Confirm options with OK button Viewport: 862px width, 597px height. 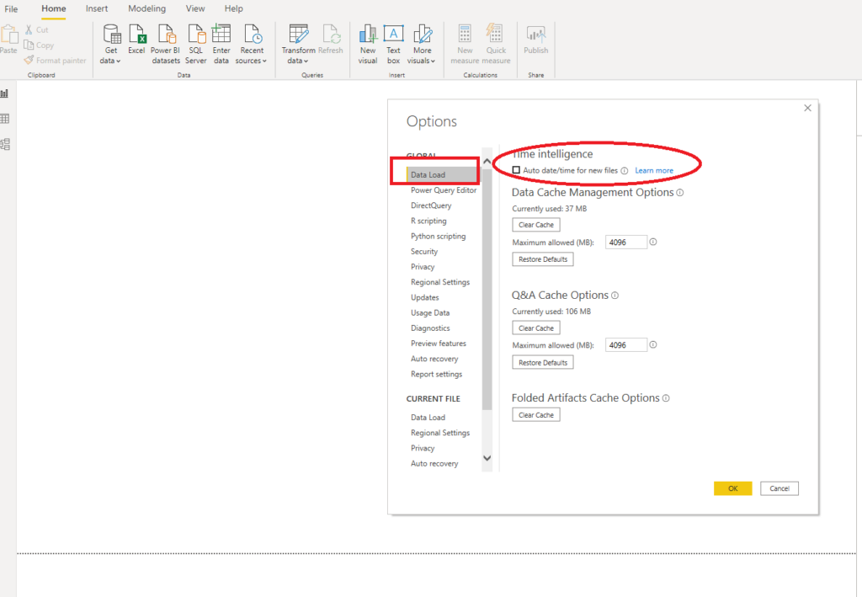(733, 488)
